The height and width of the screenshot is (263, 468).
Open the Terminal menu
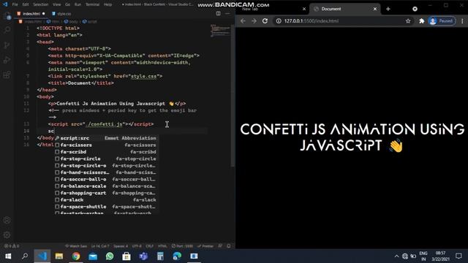coord(93,4)
